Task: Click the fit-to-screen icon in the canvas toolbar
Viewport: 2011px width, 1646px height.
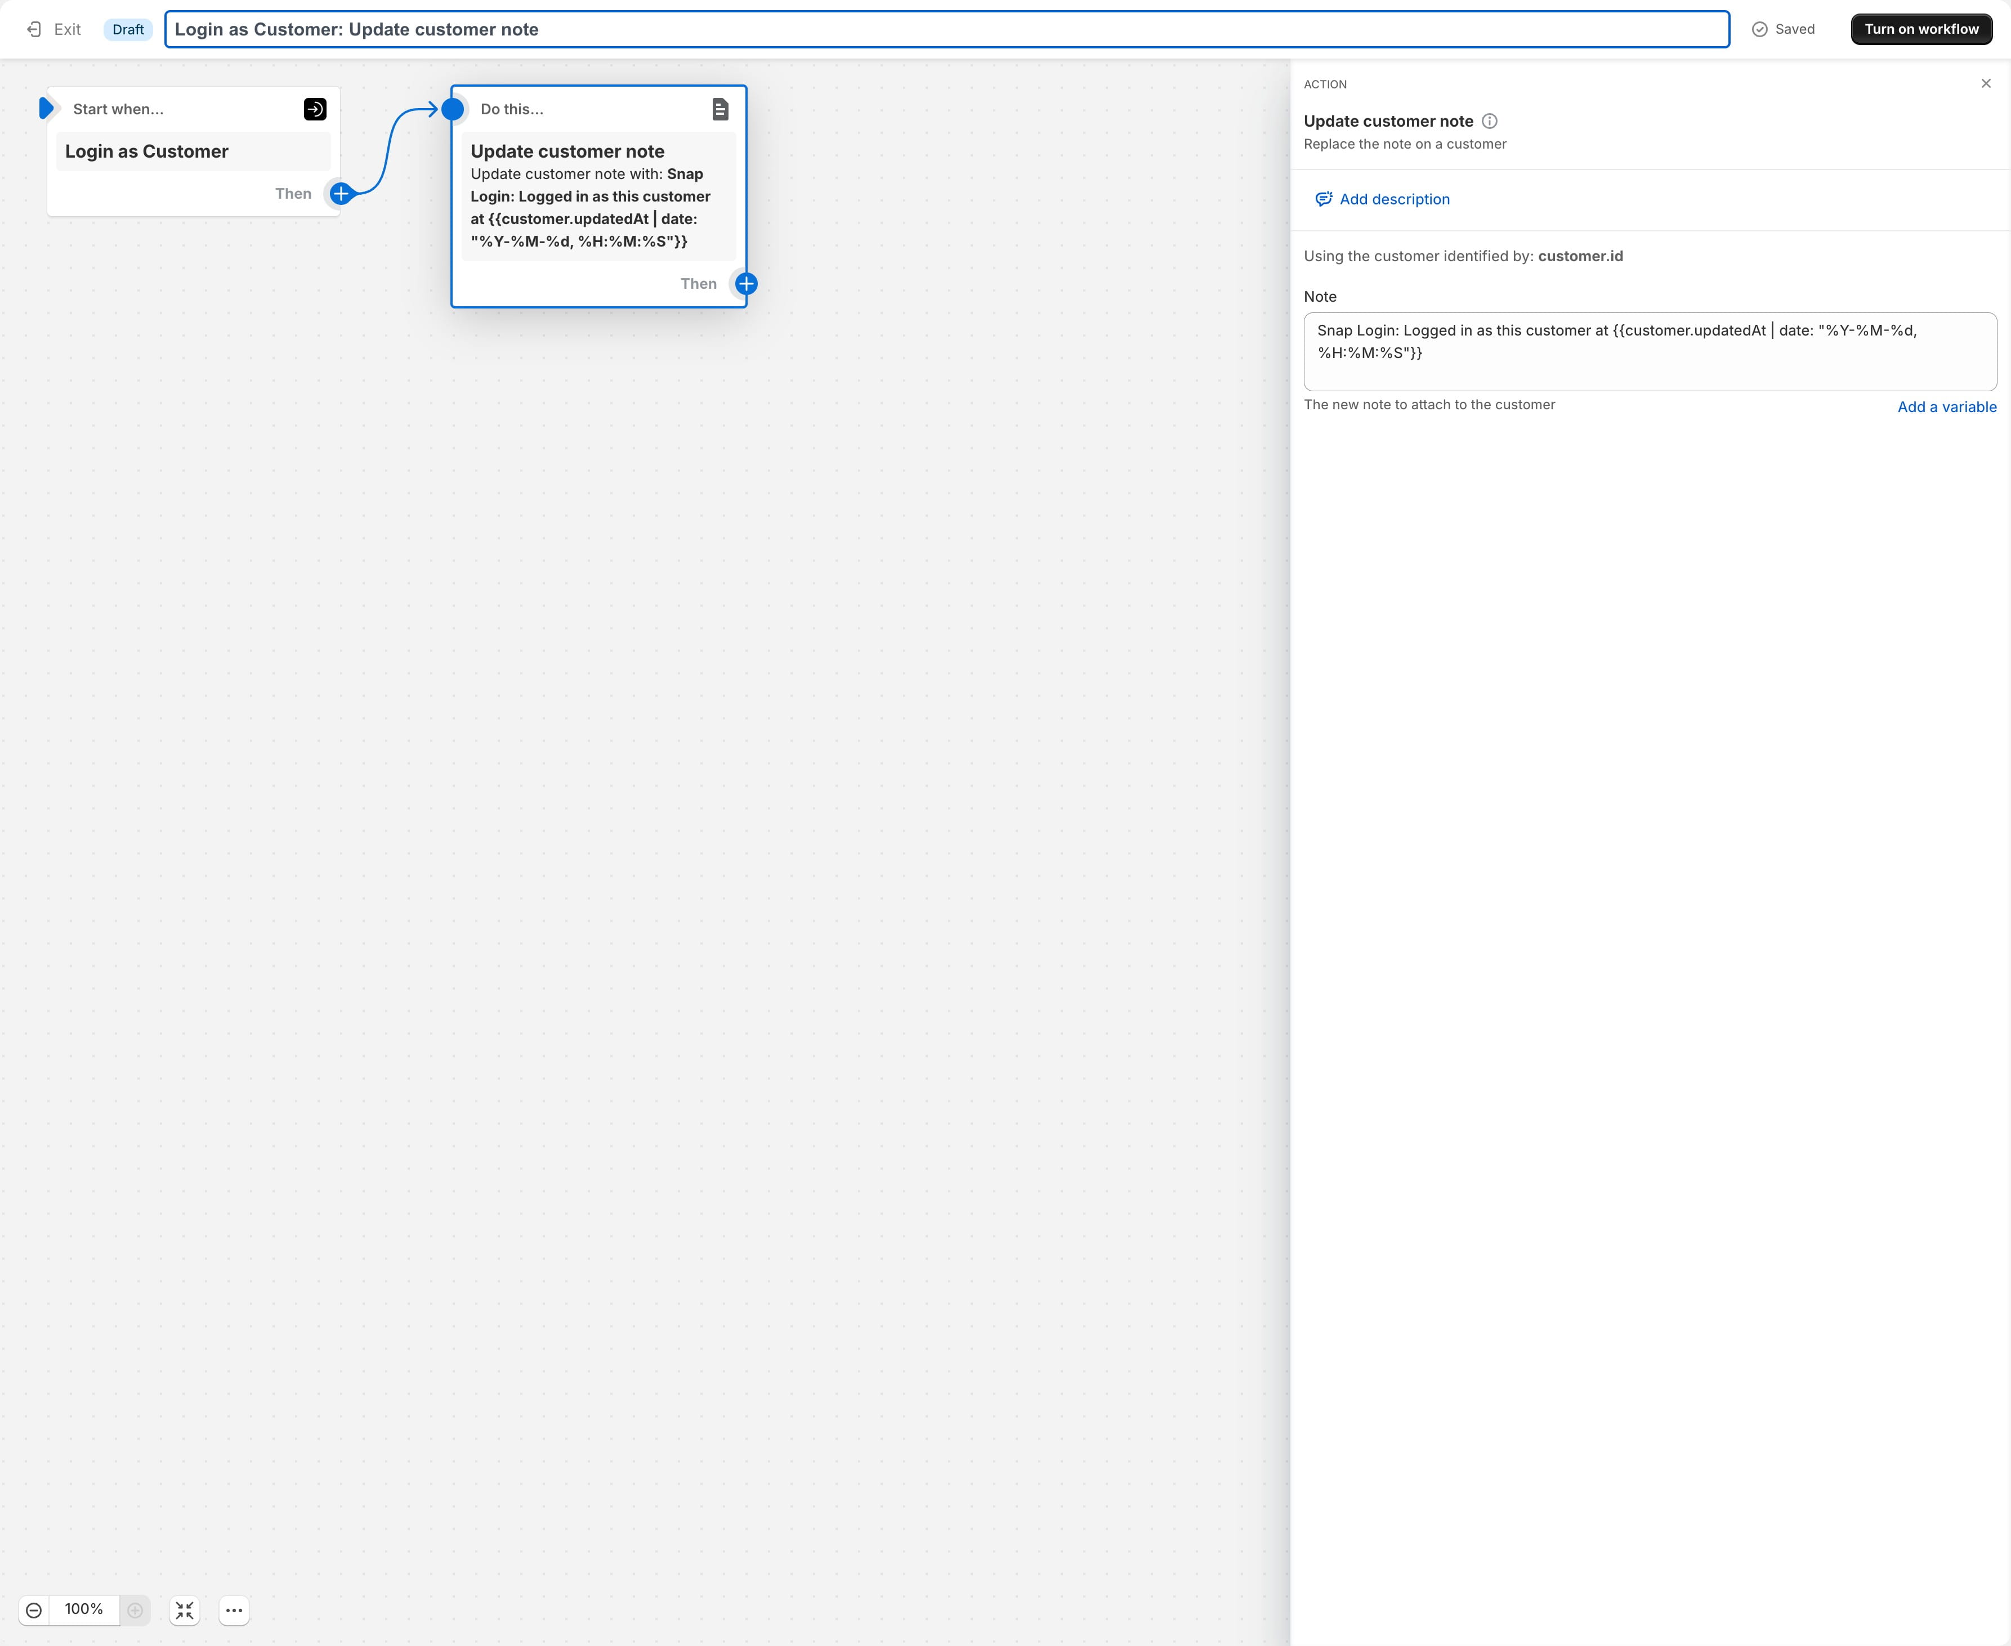Action: point(184,1610)
